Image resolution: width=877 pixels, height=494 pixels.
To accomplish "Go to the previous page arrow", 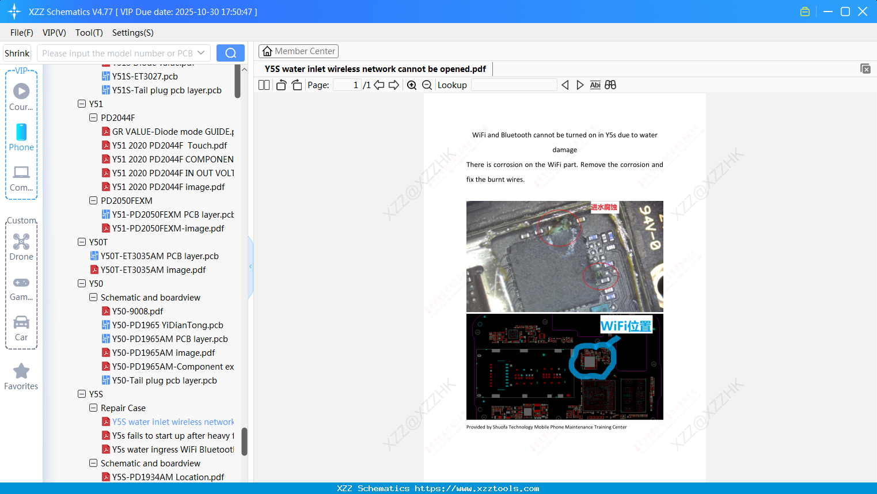I will (x=379, y=85).
